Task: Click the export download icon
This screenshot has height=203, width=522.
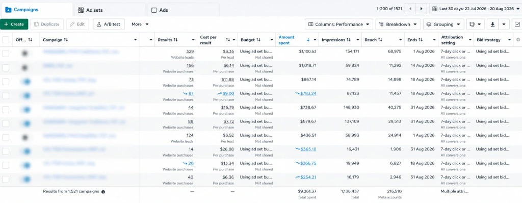Action: pos(493,24)
